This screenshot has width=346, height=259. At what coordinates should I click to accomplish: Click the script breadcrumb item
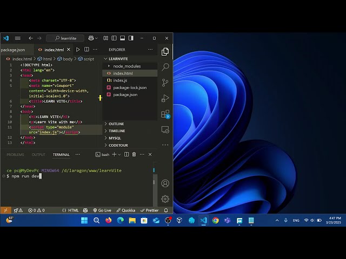pos(86,59)
